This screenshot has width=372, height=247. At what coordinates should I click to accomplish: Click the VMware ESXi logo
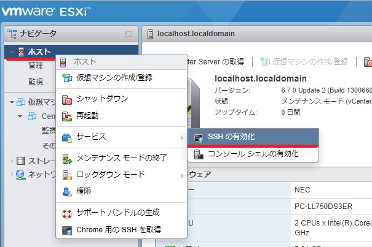(x=46, y=12)
